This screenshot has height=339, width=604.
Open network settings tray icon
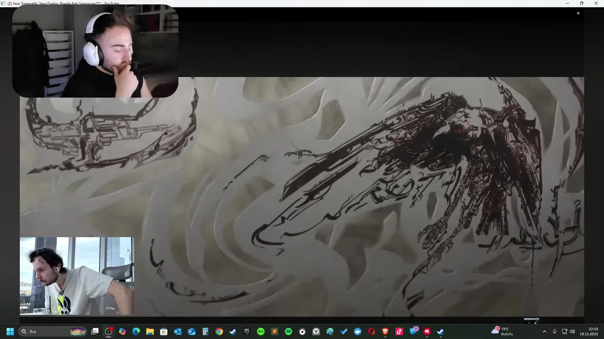tap(564, 331)
